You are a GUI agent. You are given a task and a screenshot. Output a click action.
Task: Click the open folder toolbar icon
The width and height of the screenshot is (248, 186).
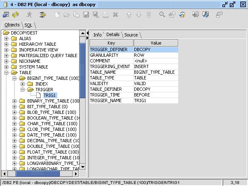click(x=67, y=15)
